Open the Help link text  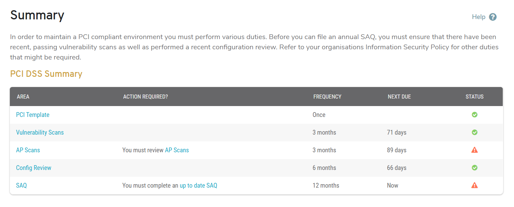[478, 17]
